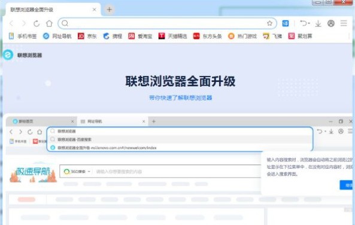The width and height of the screenshot is (355, 225).
Task: Go back using the outer browser back arrow
Action: click(x=11, y=23)
